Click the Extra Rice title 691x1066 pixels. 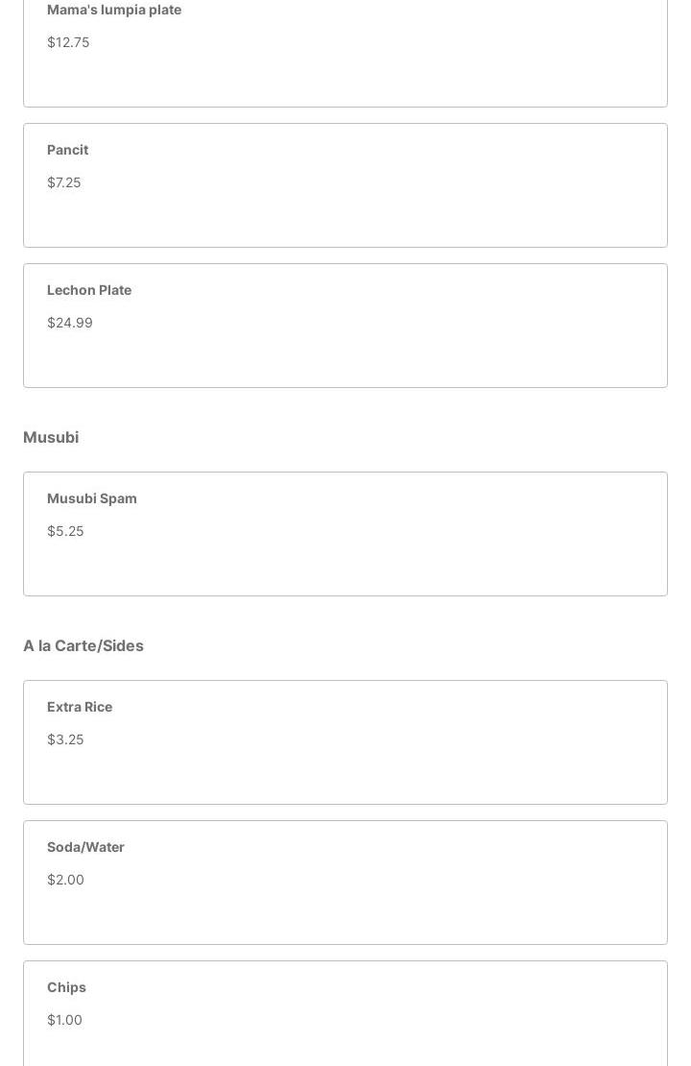pos(80,707)
